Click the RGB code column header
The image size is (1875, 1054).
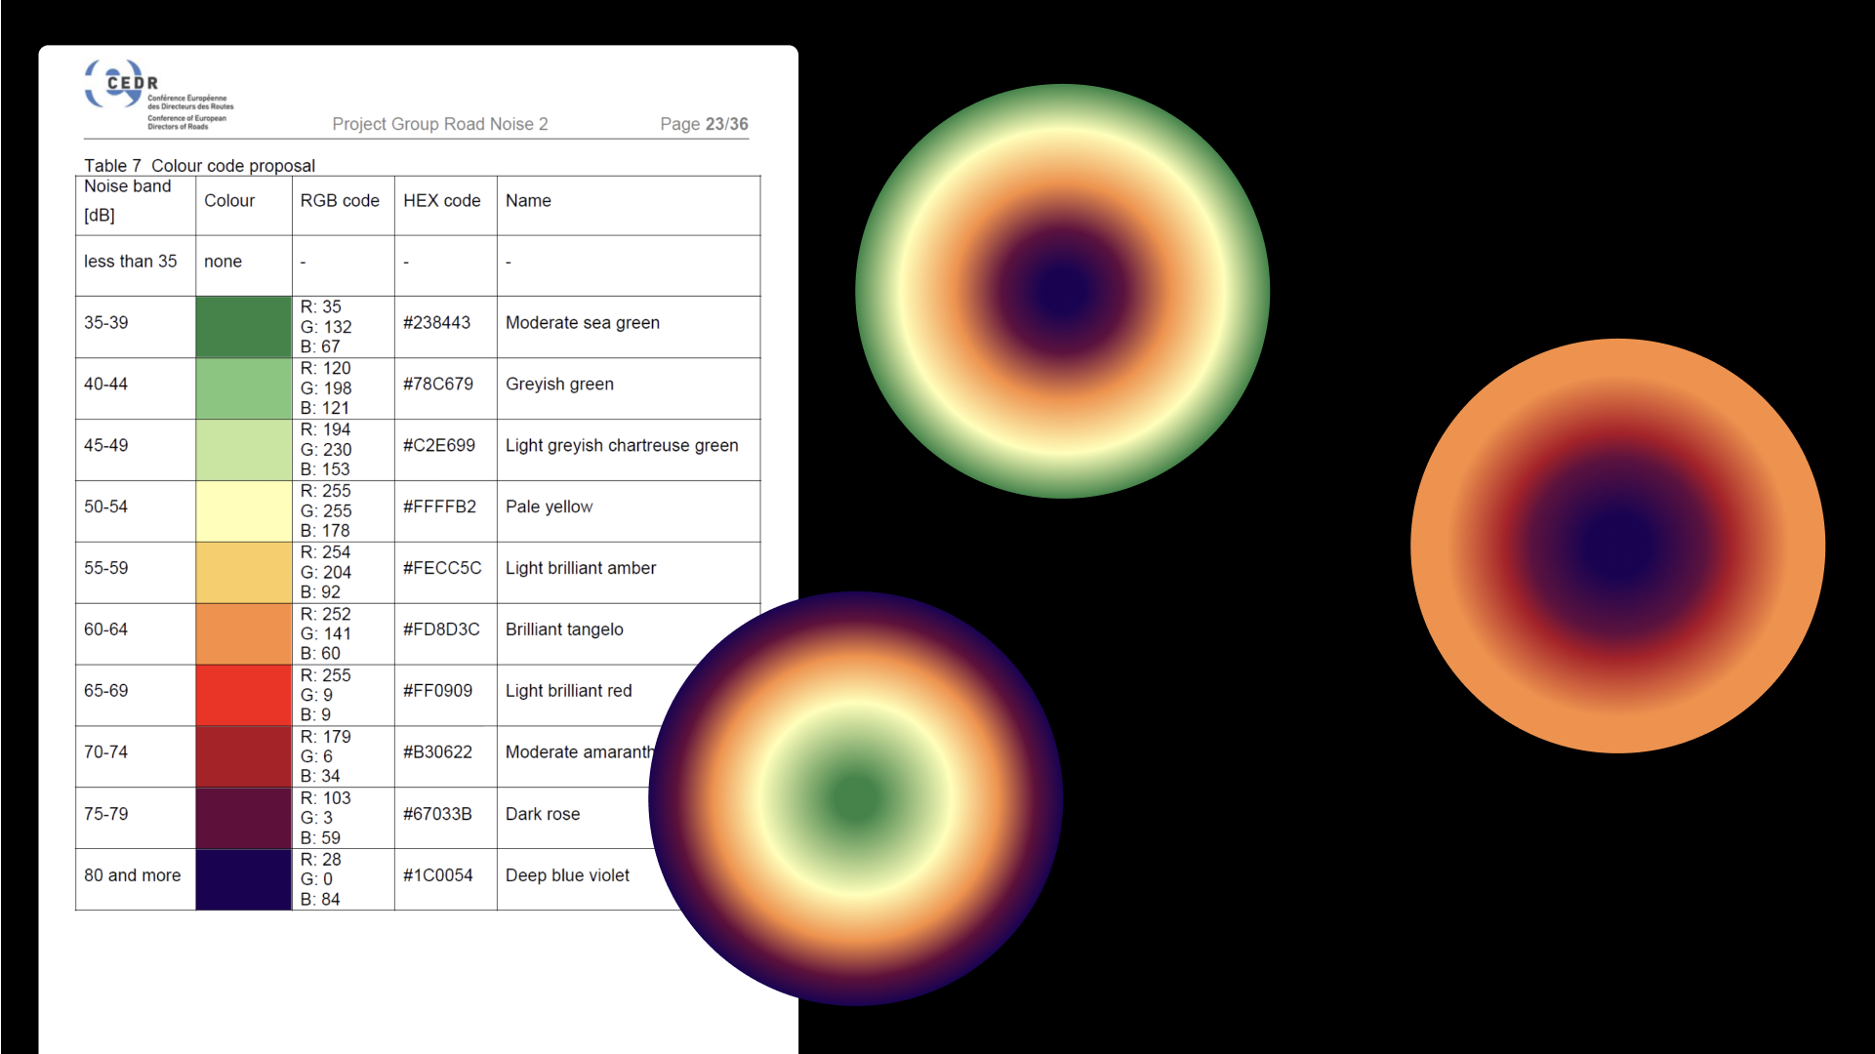(340, 200)
